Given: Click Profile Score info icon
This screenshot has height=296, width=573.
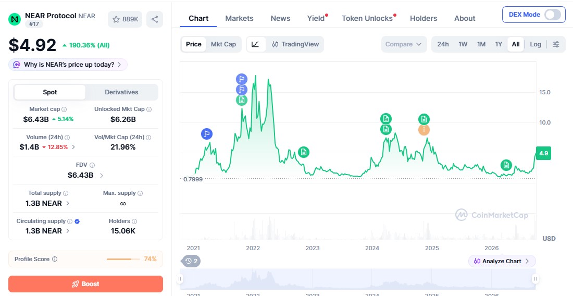Looking at the screenshot, I should (55, 259).
